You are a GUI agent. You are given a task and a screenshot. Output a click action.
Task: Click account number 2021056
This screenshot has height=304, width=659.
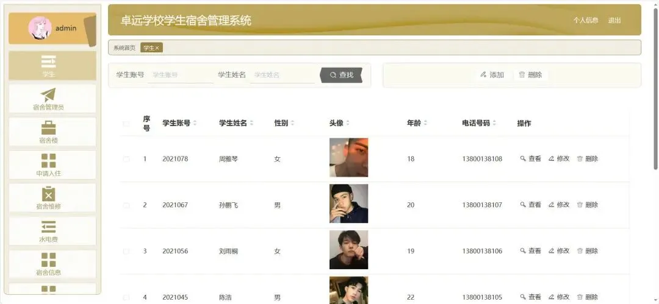(x=175, y=251)
